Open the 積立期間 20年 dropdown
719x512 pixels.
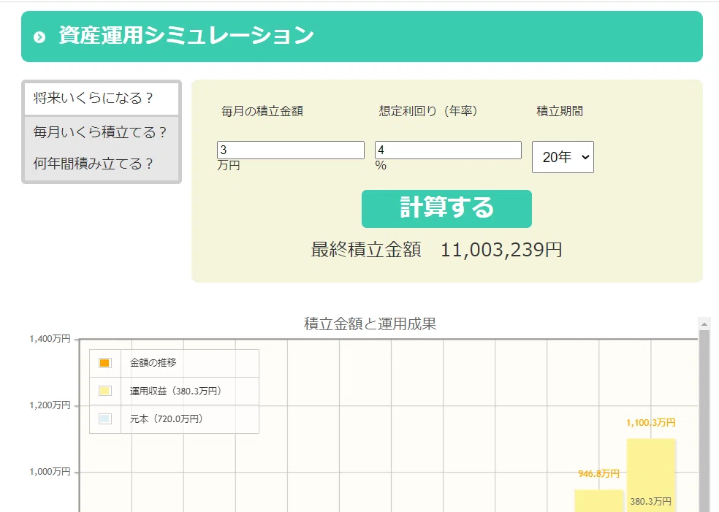click(563, 157)
